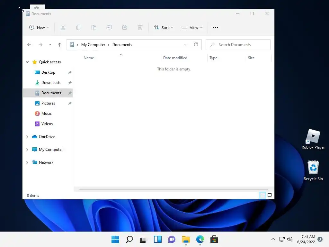Click the Share icon in toolbar

point(125,28)
